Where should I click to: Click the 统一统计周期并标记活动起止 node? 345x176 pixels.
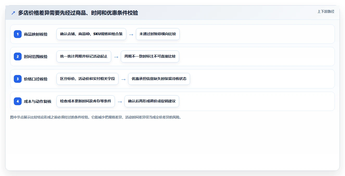[84, 56]
